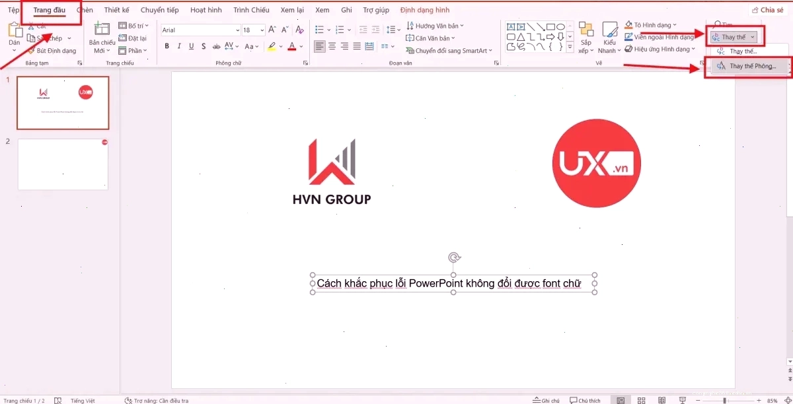Image resolution: width=793 pixels, height=404 pixels.
Task: Switch to the Thiết kế design tab
Action: click(x=116, y=10)
